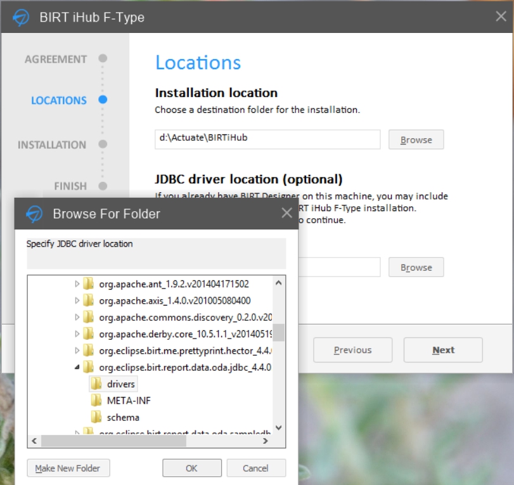Close the BIRT iHub F-Type installer window
The width and height of the screenshot is (514, 485).
(x=501, y=16)
